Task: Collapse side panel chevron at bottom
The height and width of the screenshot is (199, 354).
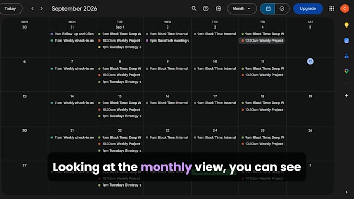Action: 346,192
